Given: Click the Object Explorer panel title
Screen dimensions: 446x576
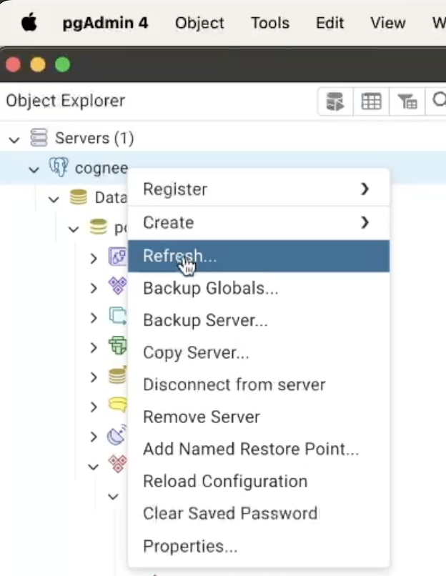Looking at the screenshot, I should pyautogui.click(x=65, y=101).
